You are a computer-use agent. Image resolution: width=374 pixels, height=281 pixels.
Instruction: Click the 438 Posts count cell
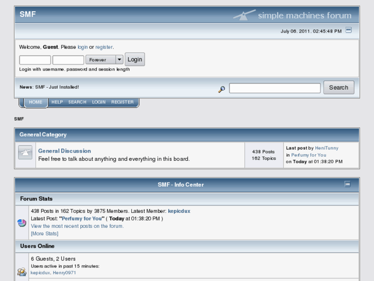pyautogui.click(x=263, y=152)
